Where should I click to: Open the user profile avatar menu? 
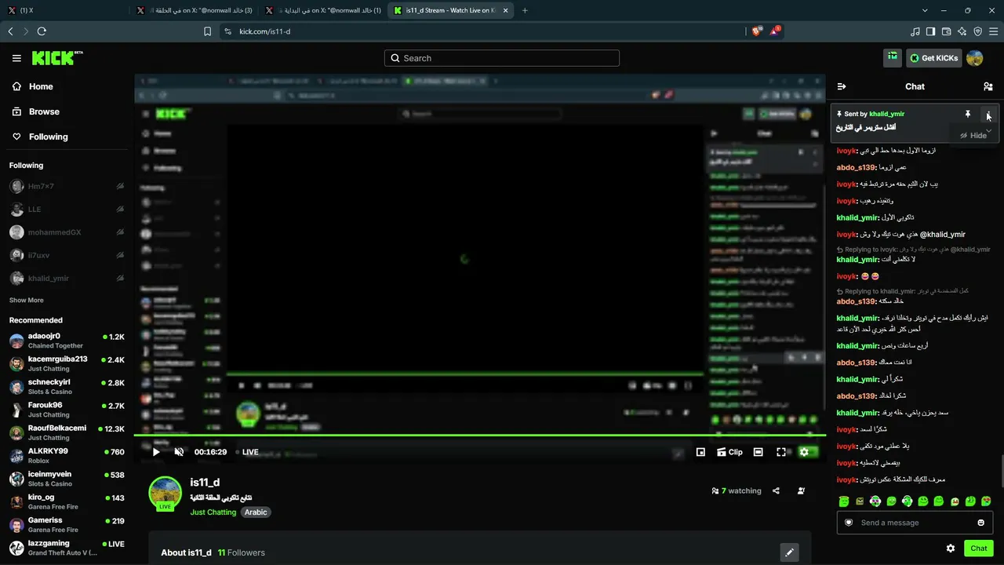click(975, 58)
